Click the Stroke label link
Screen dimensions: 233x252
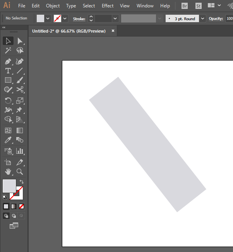coord(79,19)
